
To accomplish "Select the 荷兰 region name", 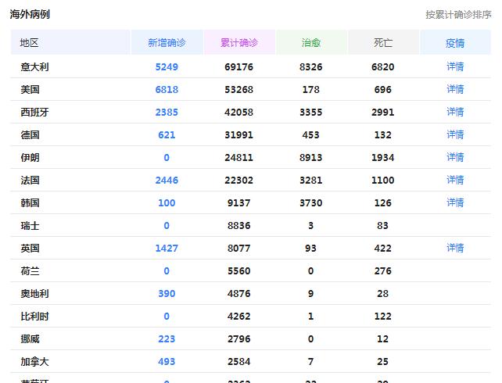I will tap(30, 271).
